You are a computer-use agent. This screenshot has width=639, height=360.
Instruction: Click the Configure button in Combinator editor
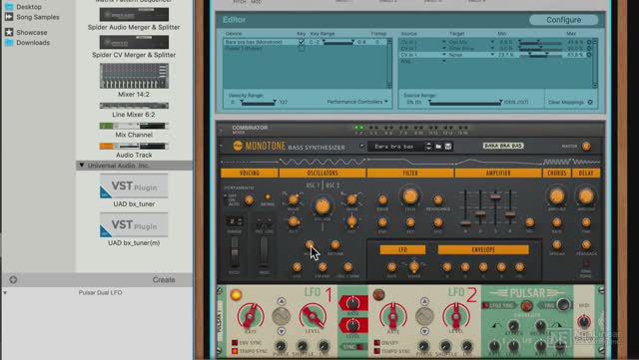click(563, 20)
